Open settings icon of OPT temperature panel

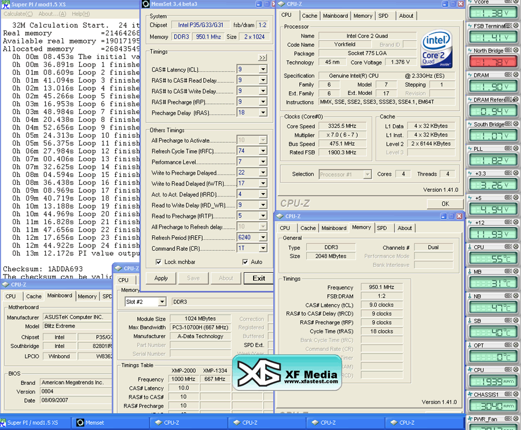tap(508, 344)
